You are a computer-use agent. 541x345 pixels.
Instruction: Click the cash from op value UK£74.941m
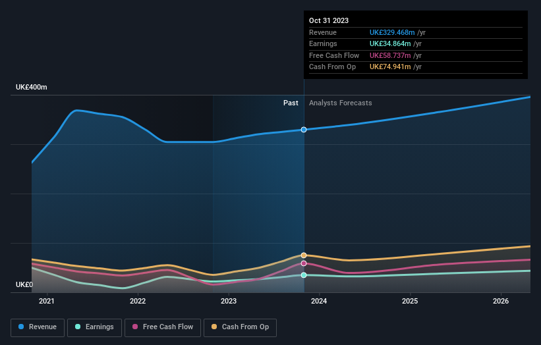point(390,67)
